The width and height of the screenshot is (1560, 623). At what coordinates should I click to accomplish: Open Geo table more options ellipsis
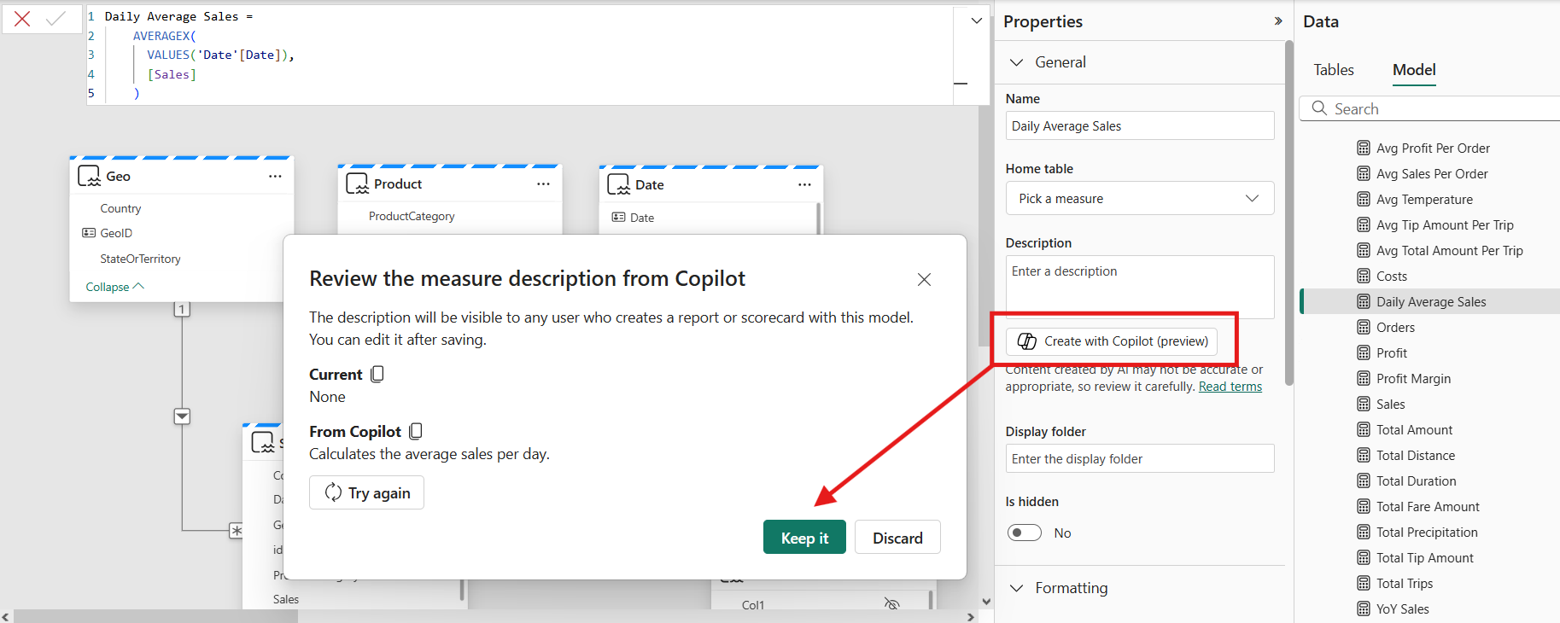275,176
